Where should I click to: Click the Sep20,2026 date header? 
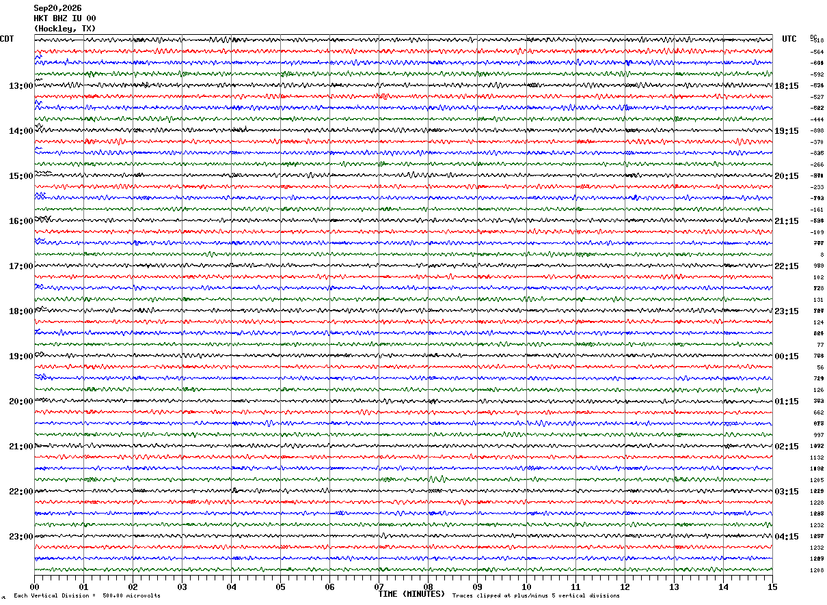coord(57,8)
